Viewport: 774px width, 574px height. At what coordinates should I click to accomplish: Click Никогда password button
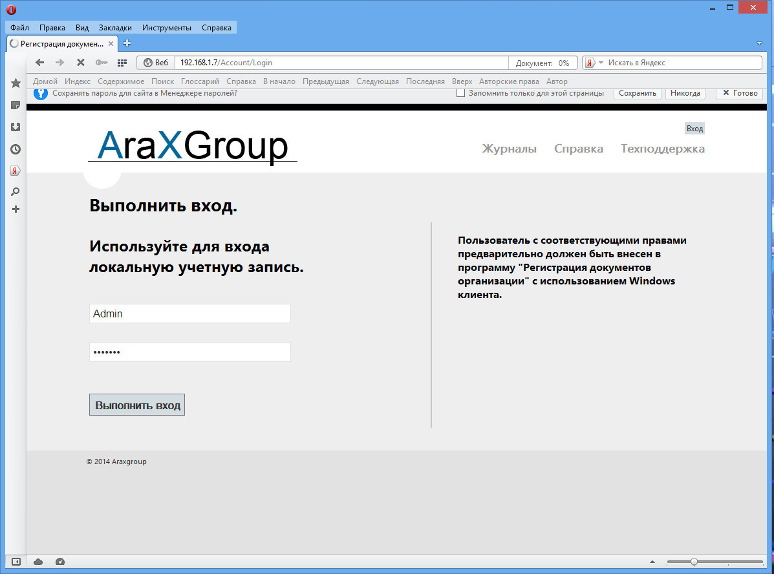[685, 93]
